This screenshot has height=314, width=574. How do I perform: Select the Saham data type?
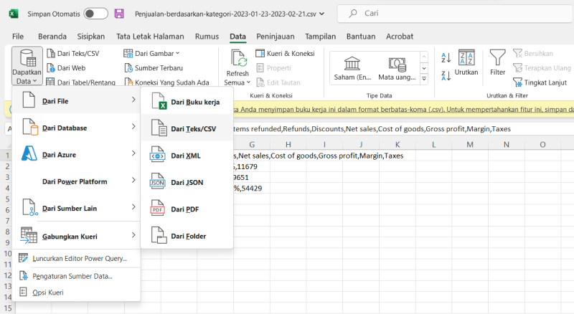pos(352,69)
